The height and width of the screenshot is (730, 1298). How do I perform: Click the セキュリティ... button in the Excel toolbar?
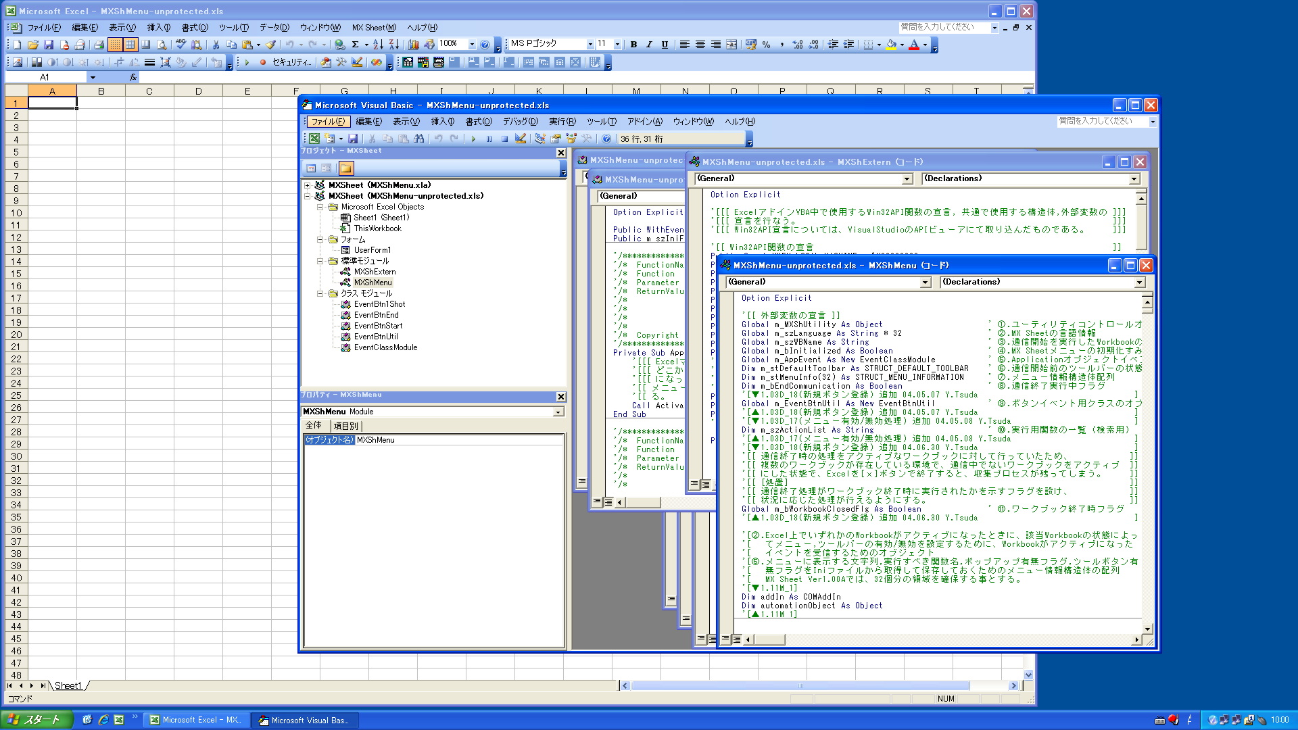[x=291, y=62]
